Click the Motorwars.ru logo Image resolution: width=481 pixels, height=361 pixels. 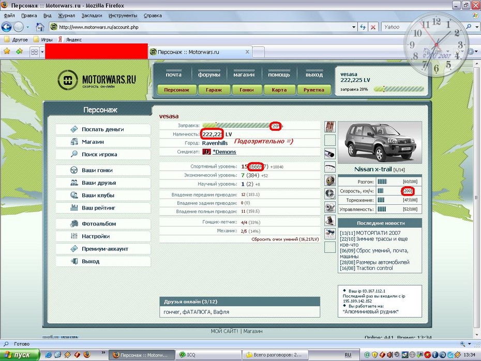[x=97, y=80]
